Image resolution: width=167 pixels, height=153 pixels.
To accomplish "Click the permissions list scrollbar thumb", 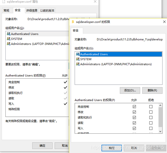I will (x=160, y=117).
